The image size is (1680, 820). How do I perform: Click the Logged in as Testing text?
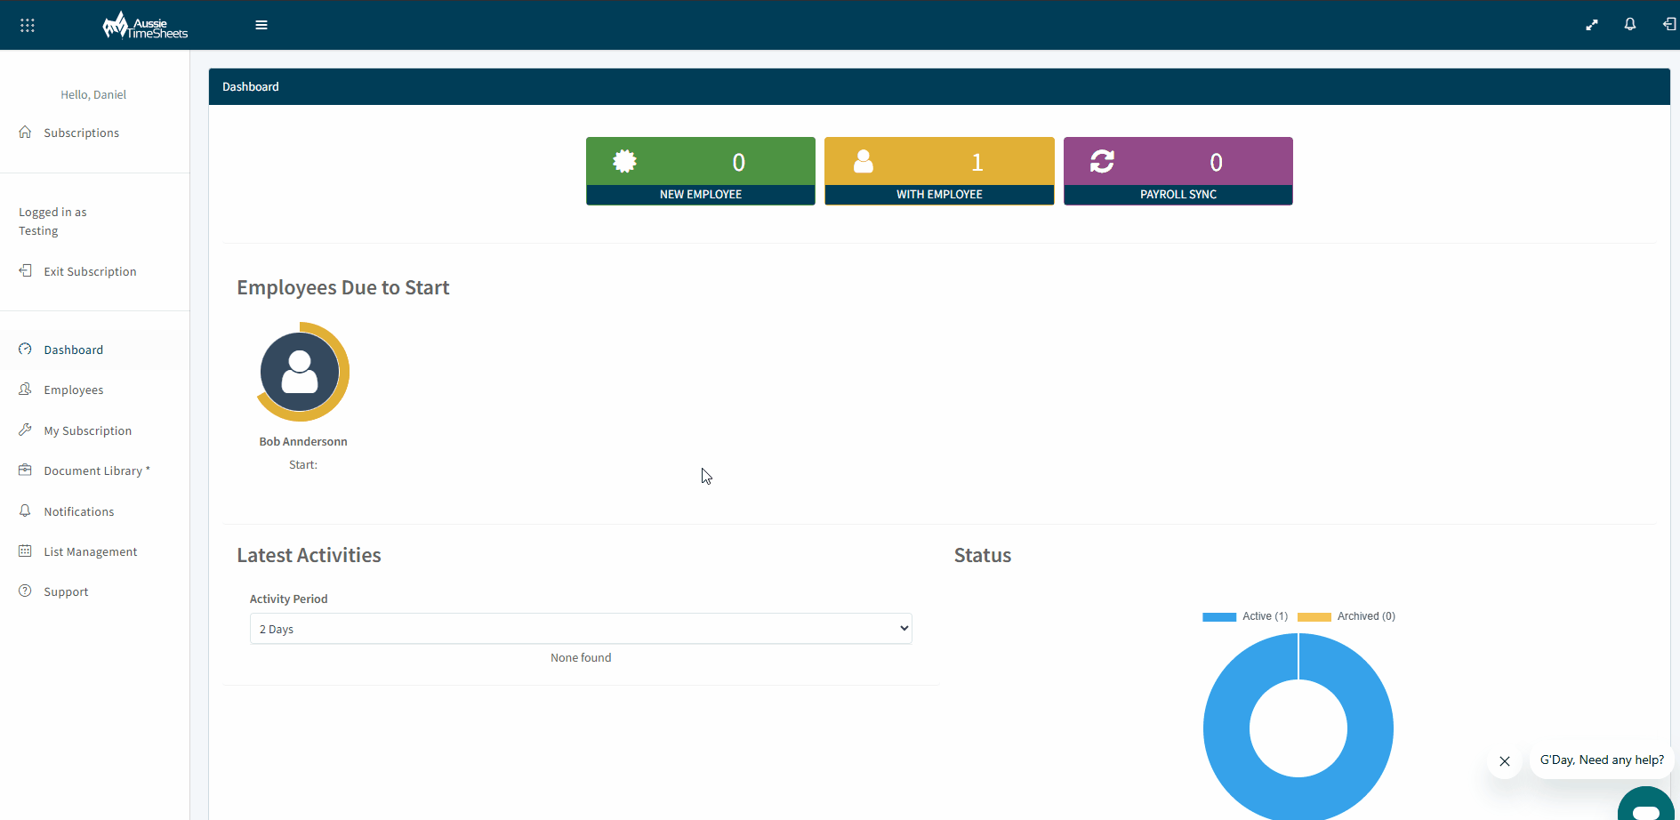pos(52,221)
